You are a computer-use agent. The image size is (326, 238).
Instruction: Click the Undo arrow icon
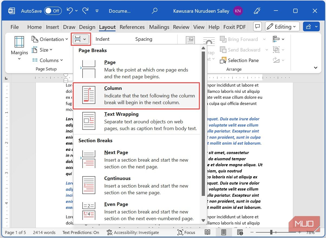click(x=70, y=11)
